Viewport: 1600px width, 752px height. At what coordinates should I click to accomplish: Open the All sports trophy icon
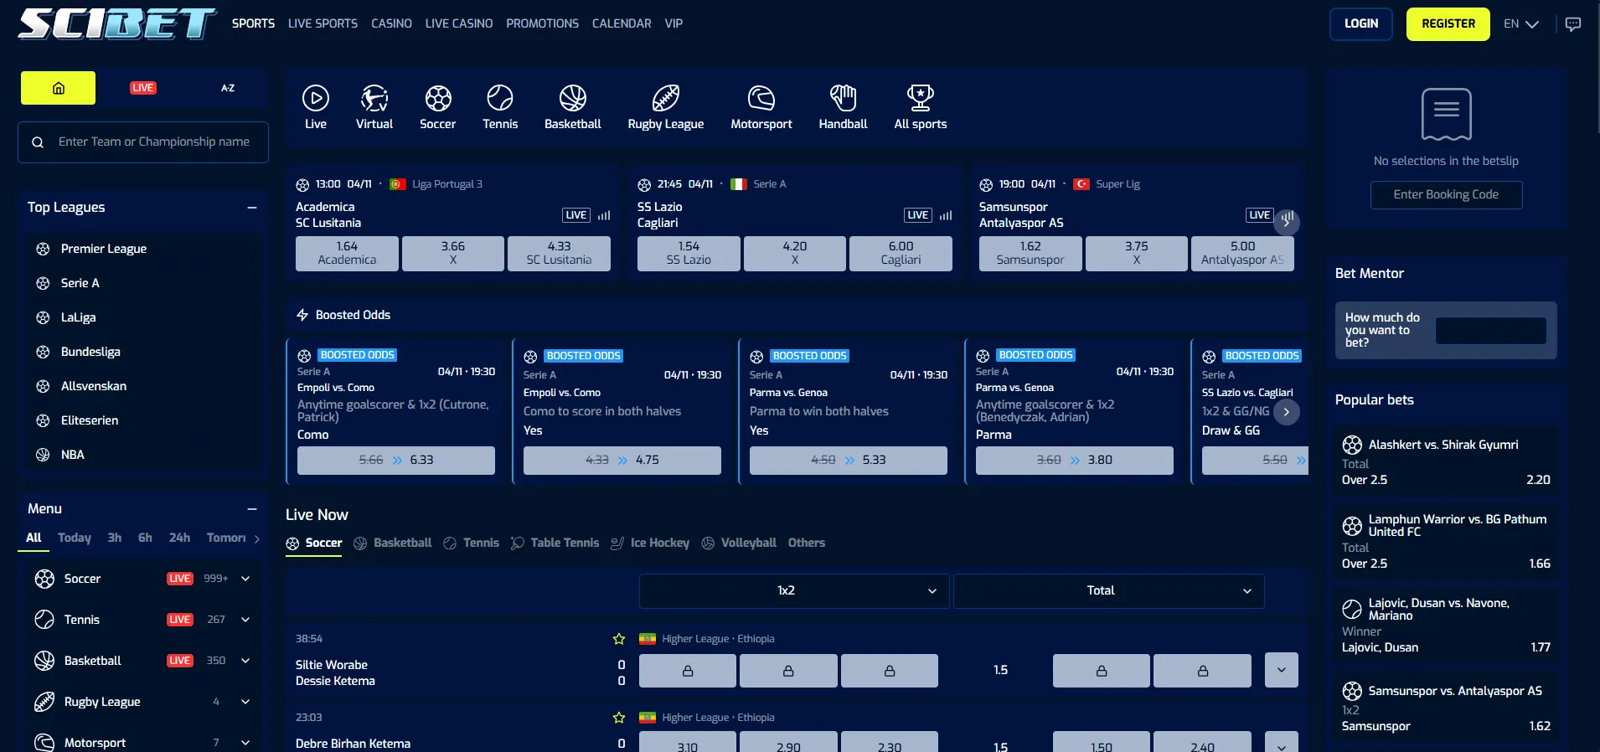[x=921, y=99]
